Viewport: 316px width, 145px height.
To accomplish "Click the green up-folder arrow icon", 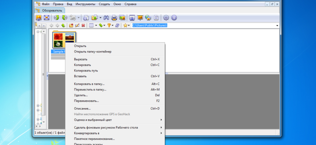I will click(x=63, y=26).
